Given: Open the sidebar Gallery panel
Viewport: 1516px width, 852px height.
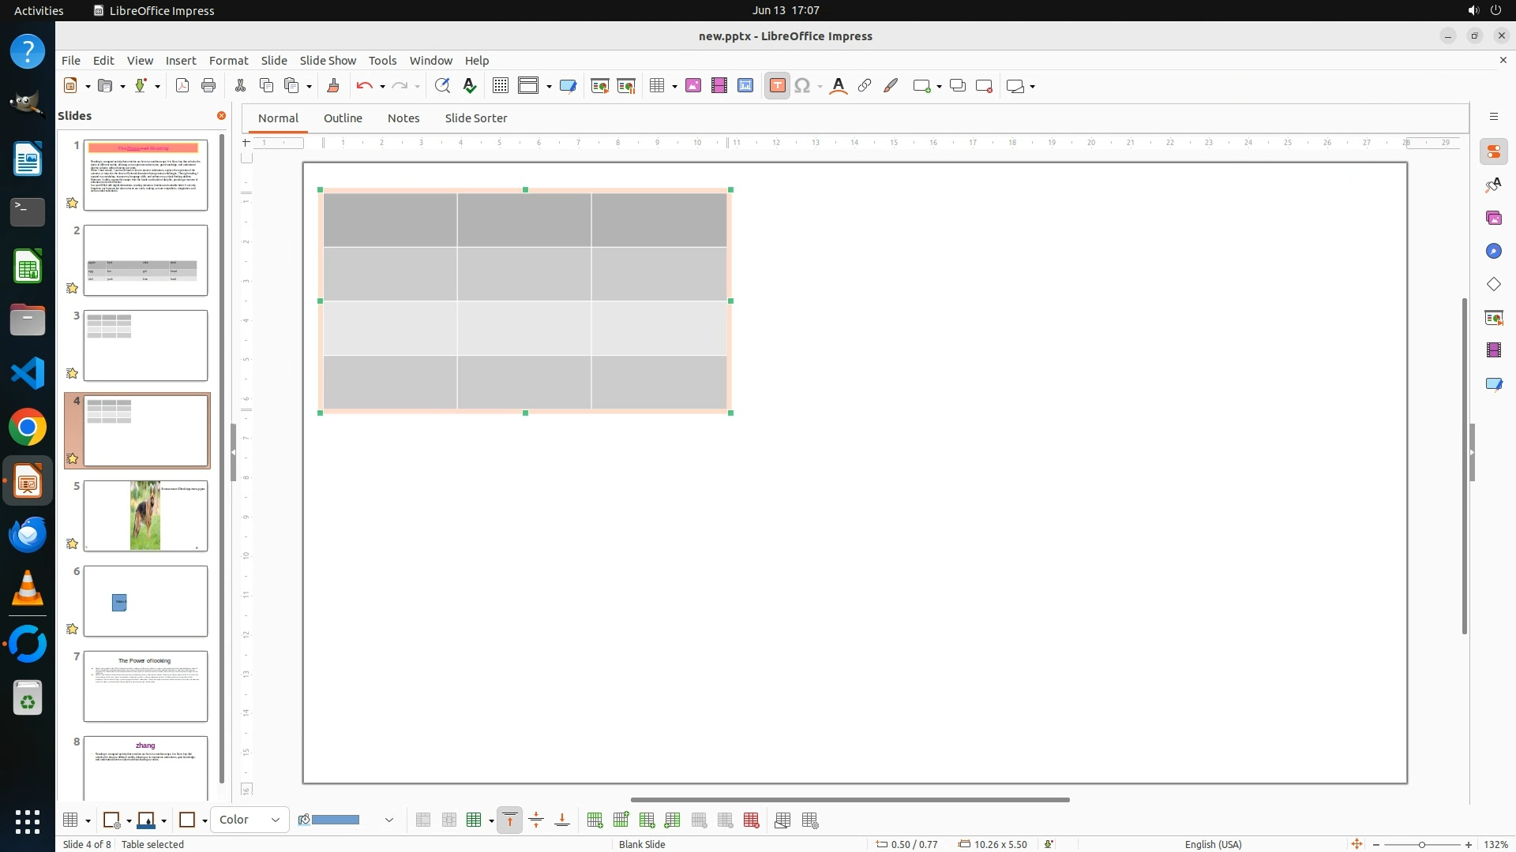Looking at the screenshot, I should (1493, 218).
